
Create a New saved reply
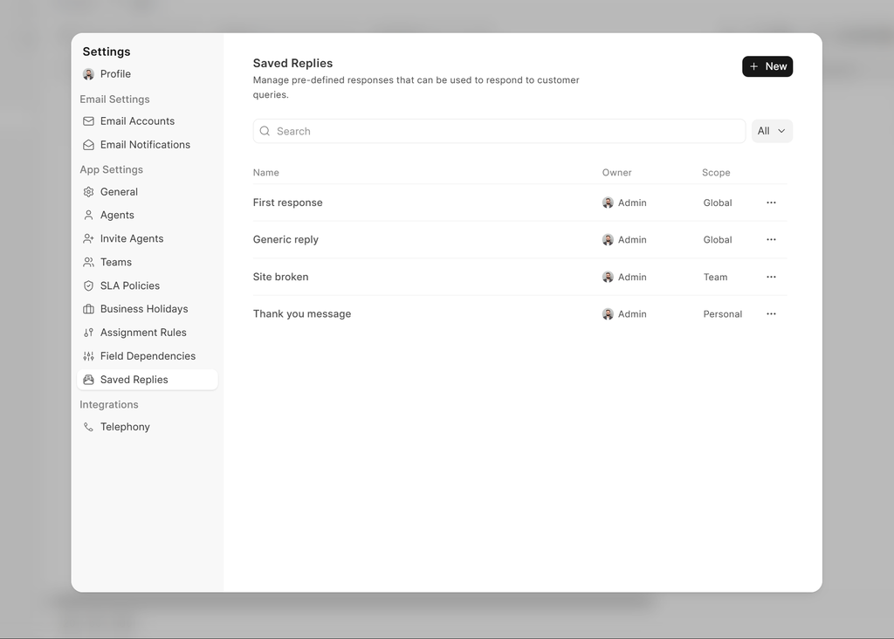pyautogui.click(x=767, y=66)
